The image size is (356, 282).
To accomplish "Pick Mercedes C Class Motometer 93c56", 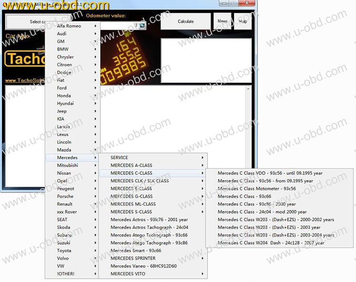I will click(280, 189).
